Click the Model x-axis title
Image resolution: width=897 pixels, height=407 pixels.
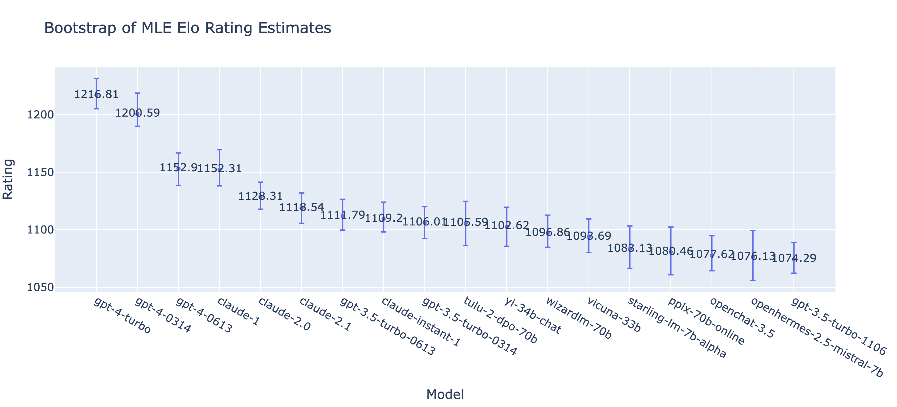coord(445,394)
